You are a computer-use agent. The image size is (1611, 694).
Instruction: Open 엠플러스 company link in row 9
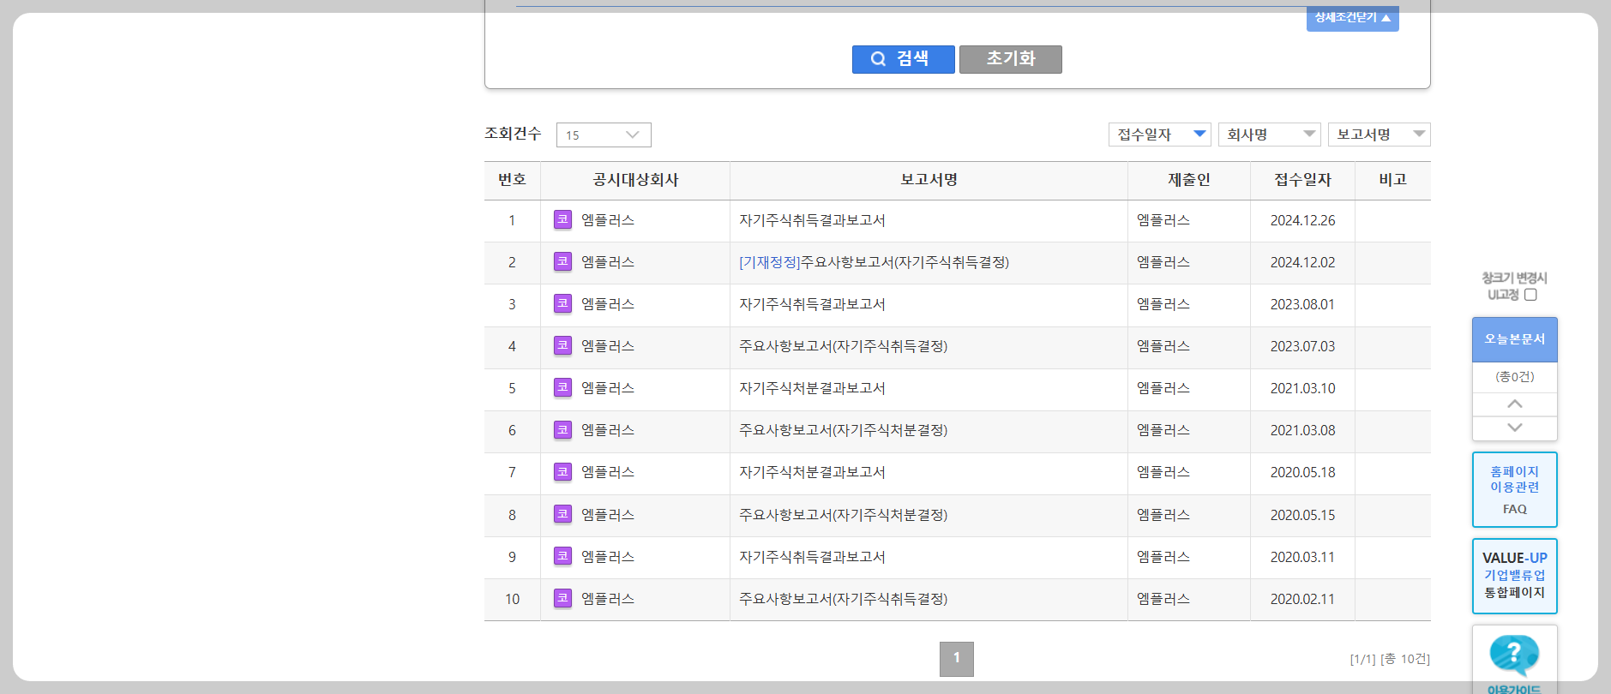click(608, 557)
